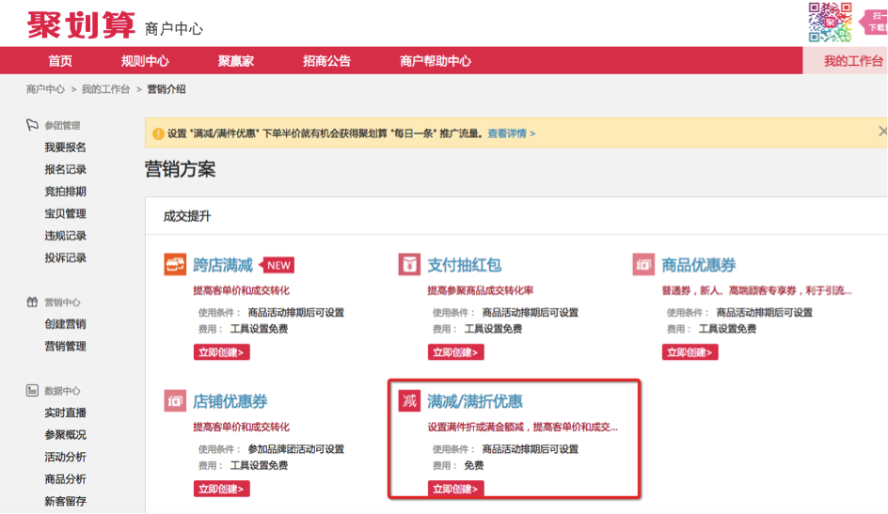This screenshot has width=888, height=514.
Task: Open 商品优惠券 title link
Action: click(699, 265)
